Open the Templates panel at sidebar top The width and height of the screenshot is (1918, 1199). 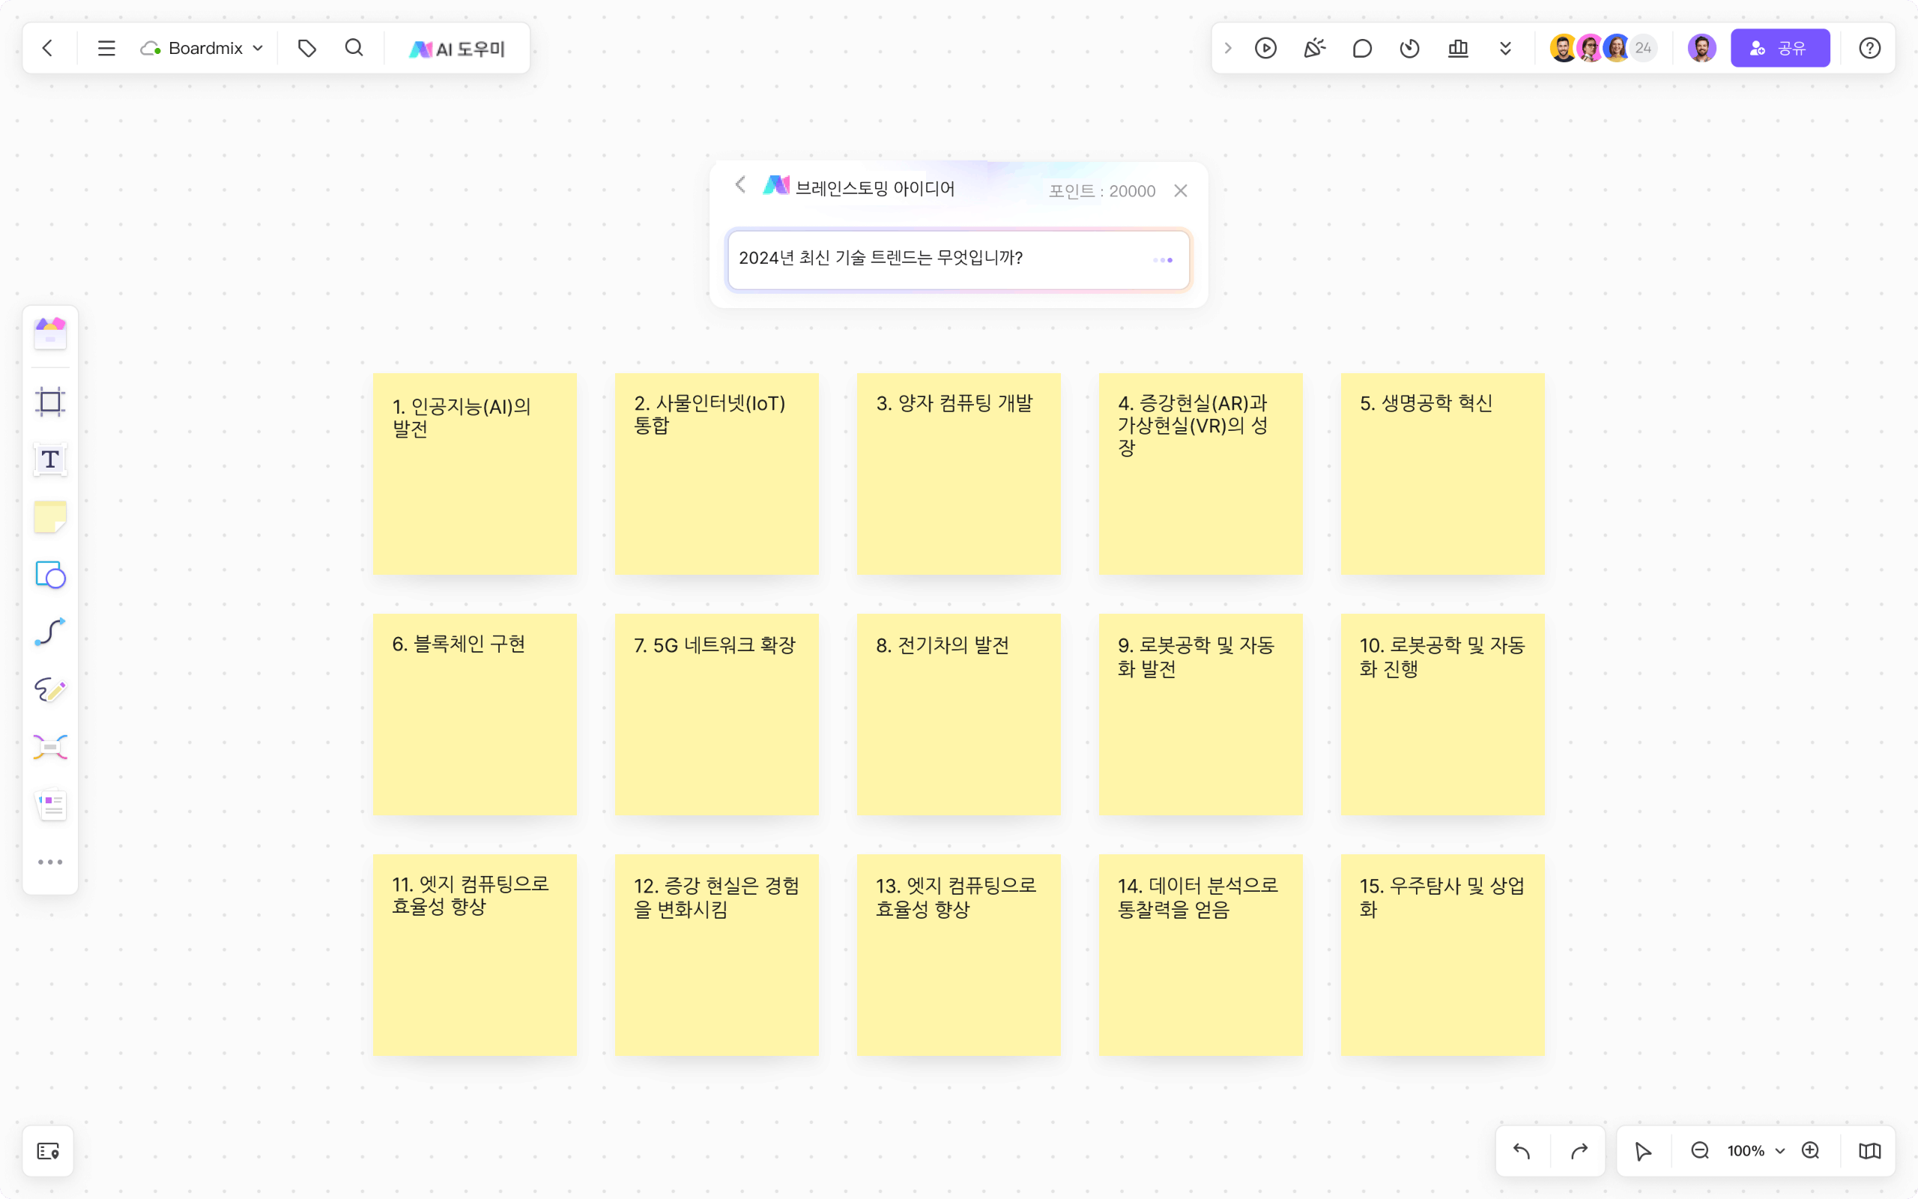tap(49, 333)
